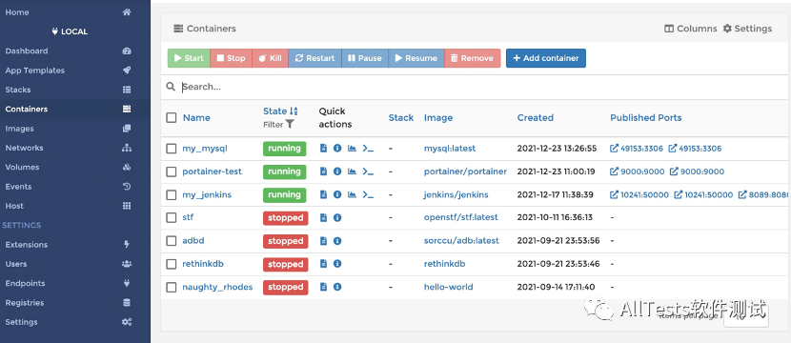The width and height of the screenshot is (791, 343).
Task: Open the Columns chooser
Action: [x=691, y=29]
